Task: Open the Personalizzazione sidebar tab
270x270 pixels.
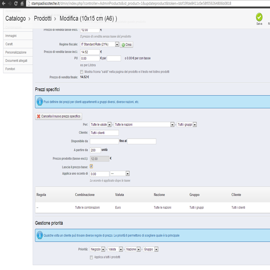Action: tap(18, 52)
